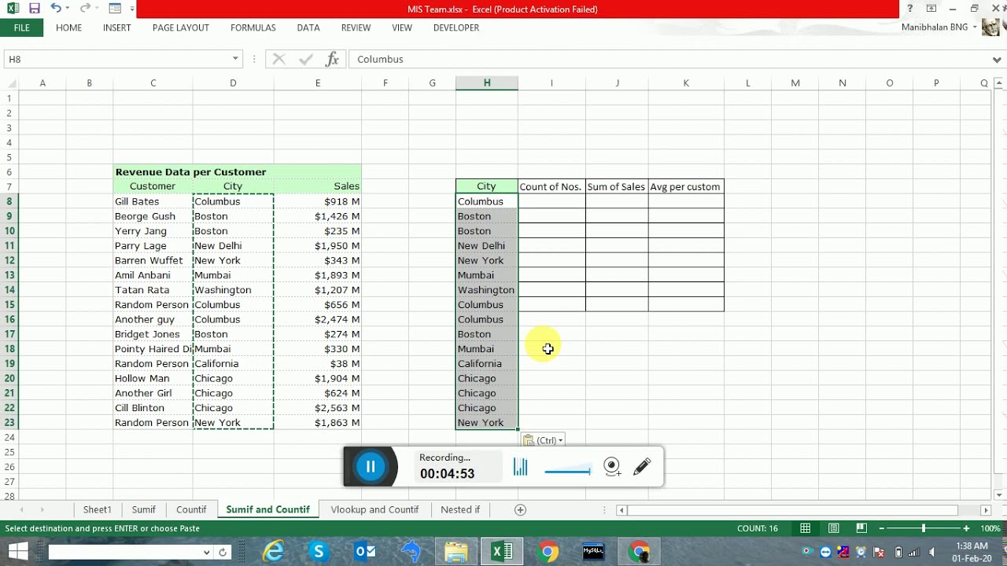This screenshot has height=566, width=1007.
Task: Open the FILE tab
Action: pyautogui.click(x=21, y=28)
